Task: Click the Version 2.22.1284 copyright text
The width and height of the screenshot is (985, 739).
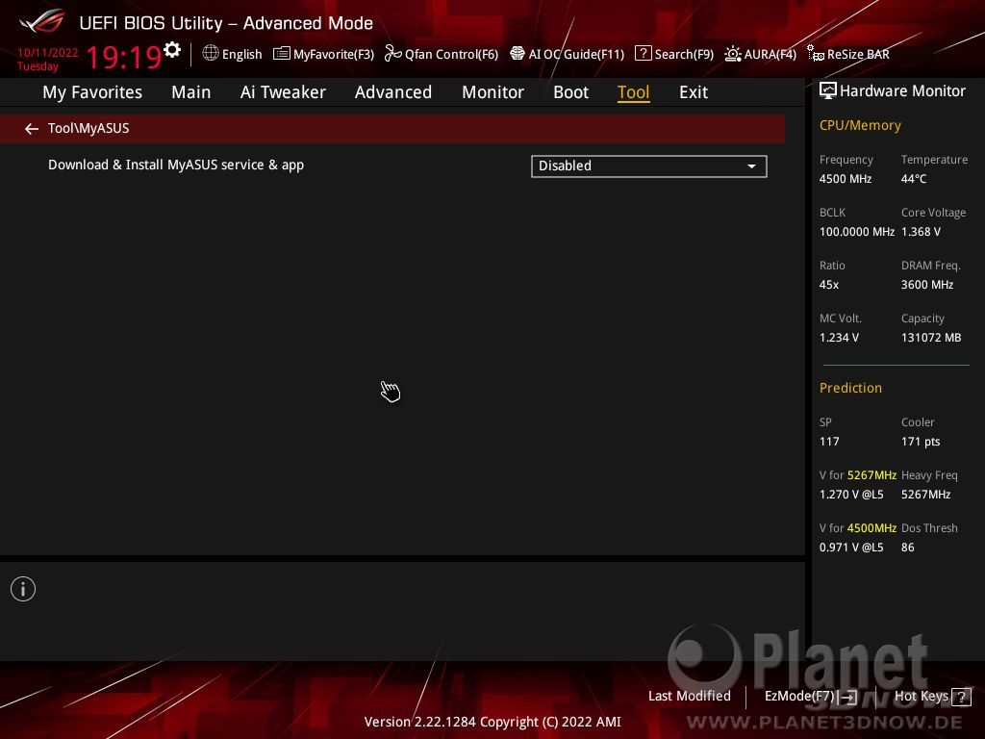Action: [492, 722]
